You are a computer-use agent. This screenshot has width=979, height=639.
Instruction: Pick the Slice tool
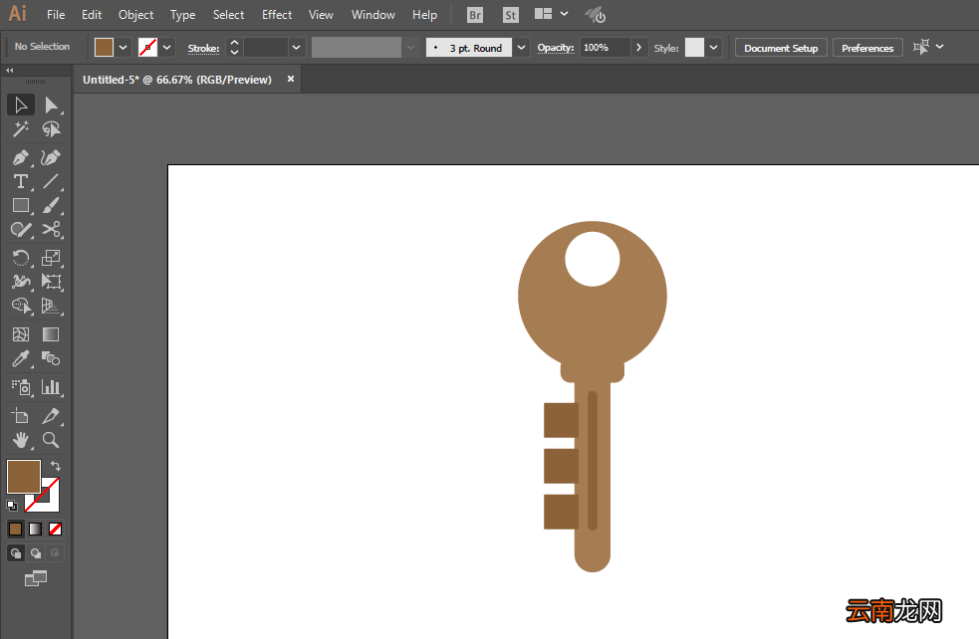[x=51, y=416]
